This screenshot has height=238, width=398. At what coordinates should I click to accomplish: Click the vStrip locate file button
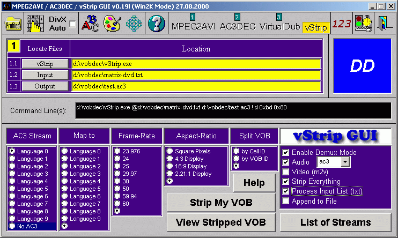tap(45, 64)
